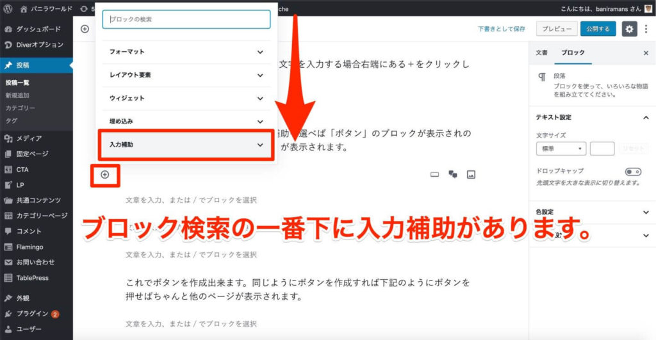Click the Flamingo sidebar icon
Image resolution: width=656 pixels, height=340 pixels.
[8, 247]
